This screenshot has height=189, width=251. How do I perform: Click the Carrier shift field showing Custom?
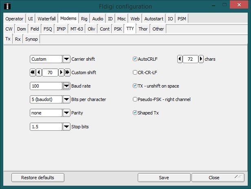[46, 59]
